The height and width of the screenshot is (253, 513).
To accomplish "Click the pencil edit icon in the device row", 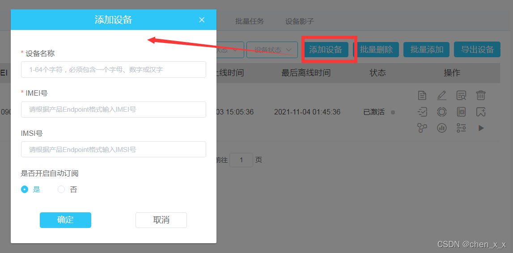I will click(x=442, y=96).
